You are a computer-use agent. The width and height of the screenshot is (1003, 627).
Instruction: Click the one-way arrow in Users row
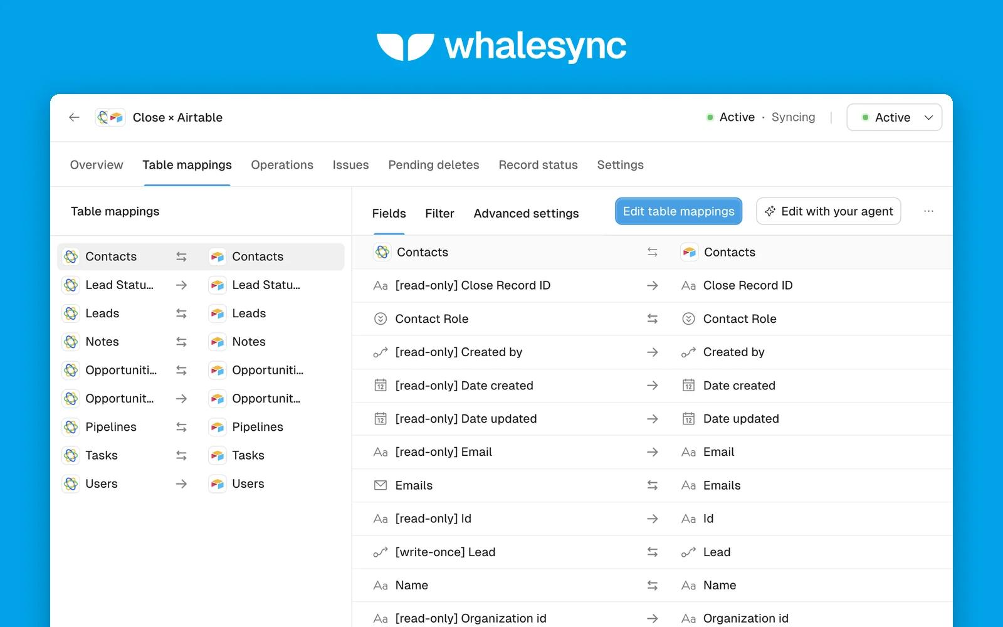[x=181, y=484]
